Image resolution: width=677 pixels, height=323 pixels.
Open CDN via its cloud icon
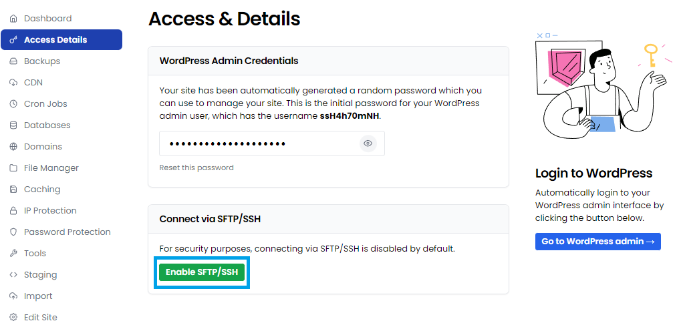13,82
